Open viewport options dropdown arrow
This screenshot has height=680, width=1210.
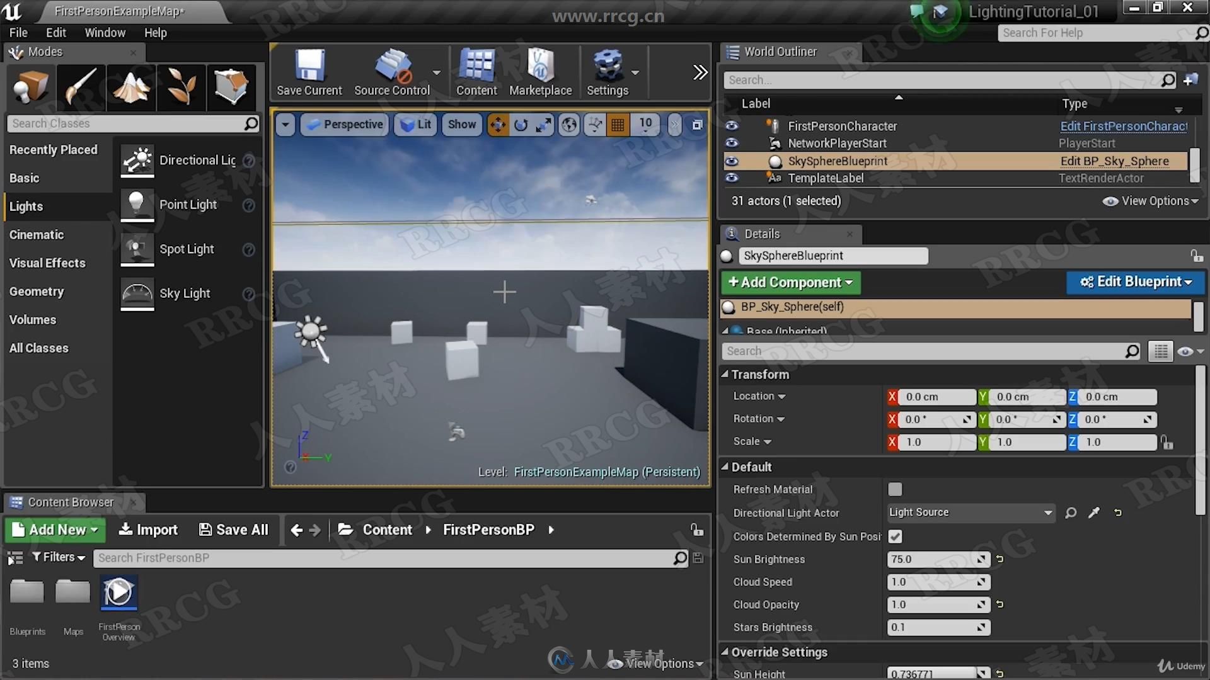click(x=285, y=125)
